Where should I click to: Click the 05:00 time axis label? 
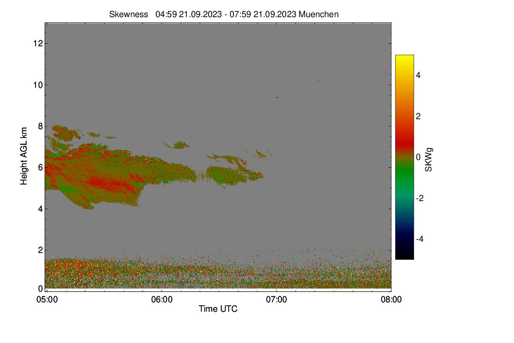[47, 299]
